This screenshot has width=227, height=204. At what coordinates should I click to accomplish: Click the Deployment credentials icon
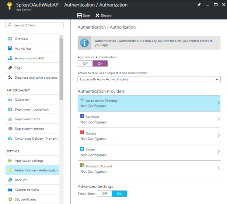click(x=10, y=109)
